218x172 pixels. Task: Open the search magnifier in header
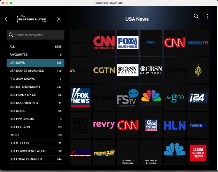pos(196,16)
